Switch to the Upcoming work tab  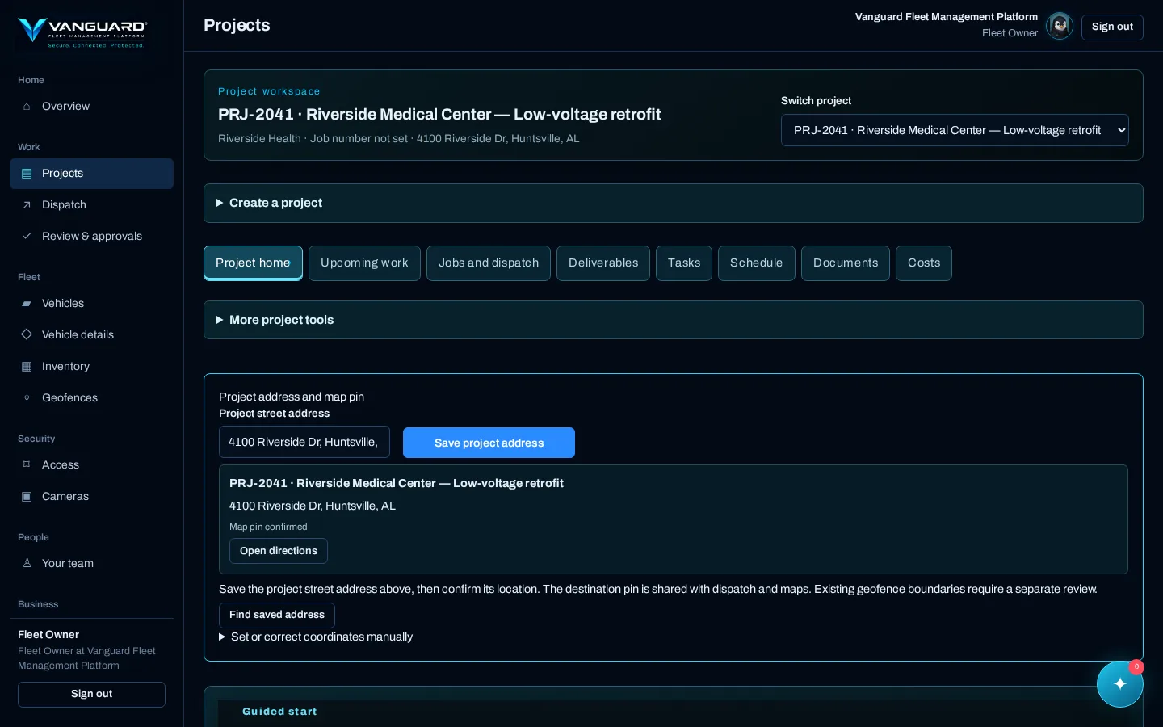pyautogui.click(x=364, y=263)
